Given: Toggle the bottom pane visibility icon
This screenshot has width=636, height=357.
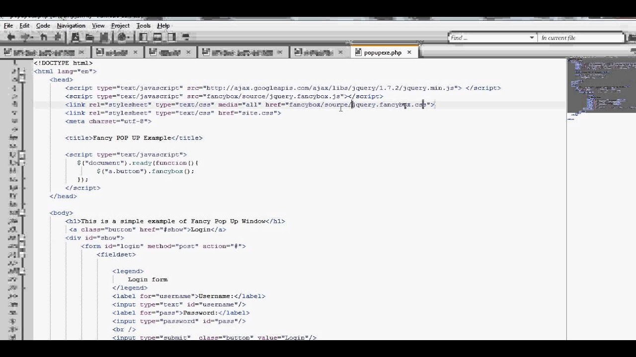Looking at the screenshot, I should [157, 37].
